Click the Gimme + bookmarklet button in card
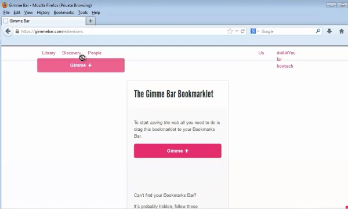Screen dimensions: 348x209 [177, 151]
